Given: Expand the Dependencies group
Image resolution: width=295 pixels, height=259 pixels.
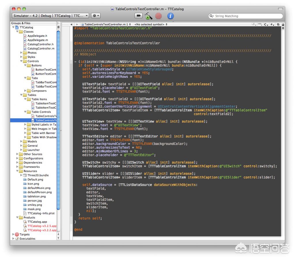Looking at the screenshot, I should pyautogui.click(x=17, y=162).
